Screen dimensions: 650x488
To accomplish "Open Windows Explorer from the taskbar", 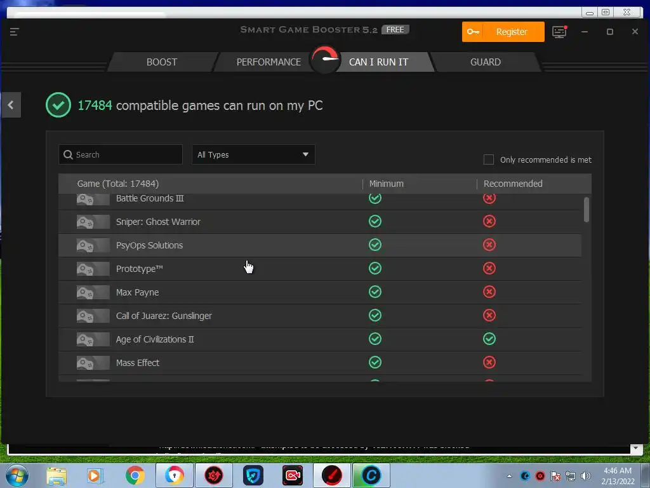I will pos(56,476).
